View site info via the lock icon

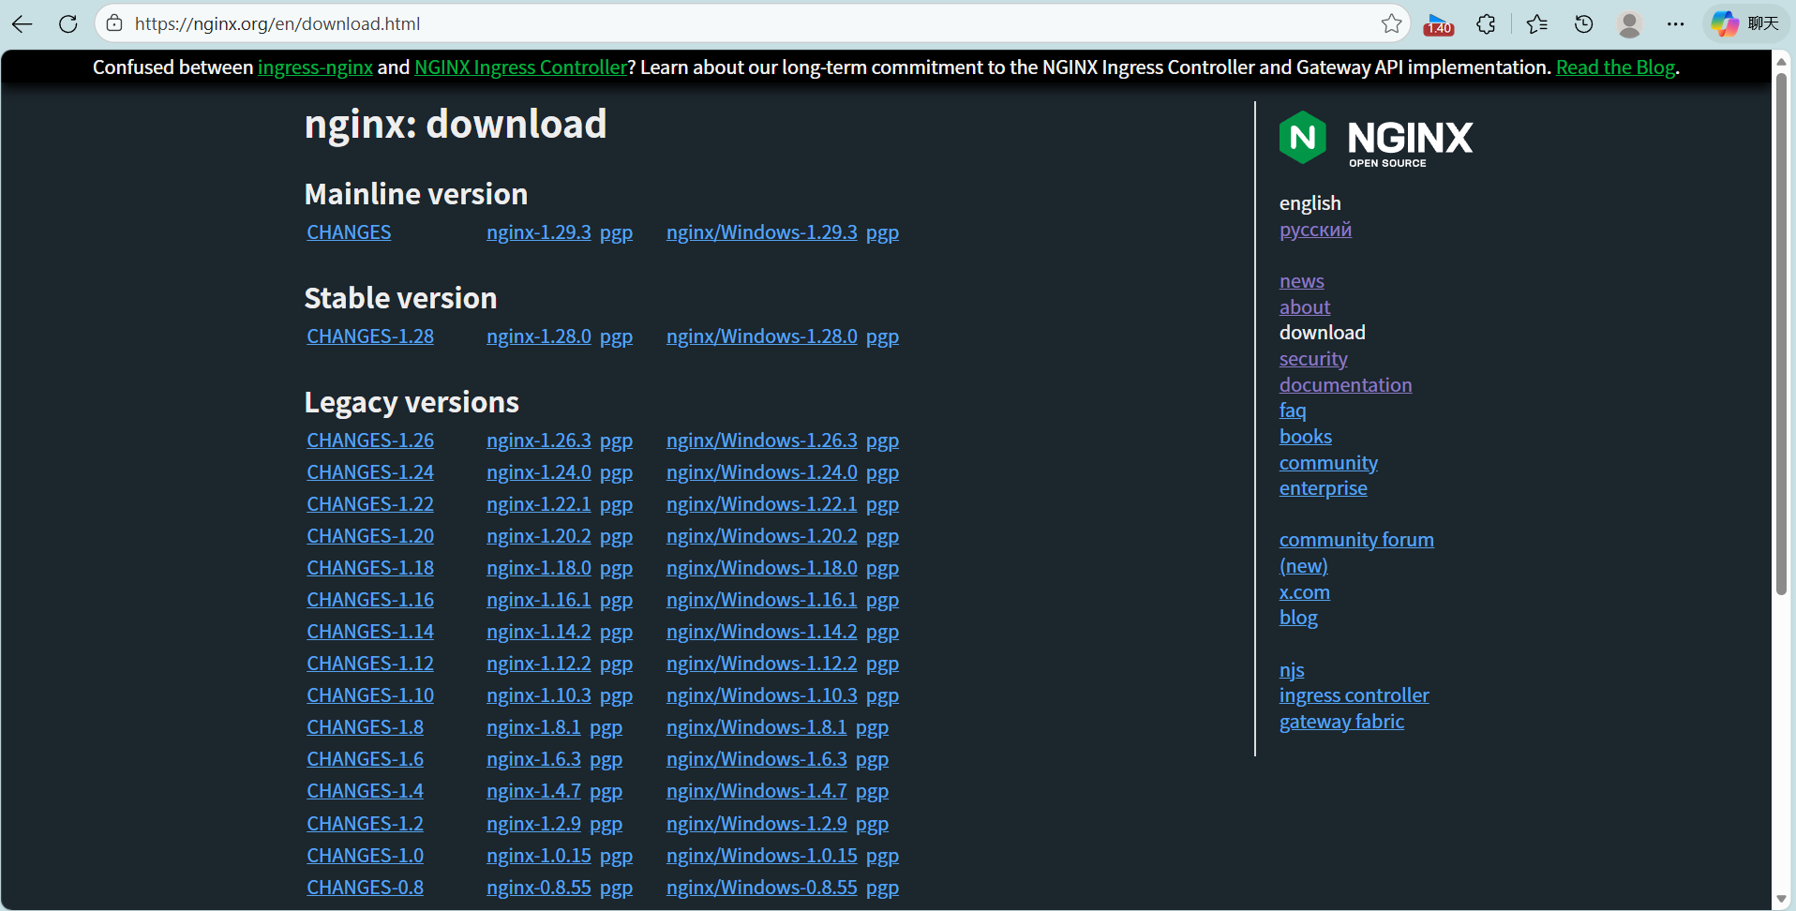point(114,23)
